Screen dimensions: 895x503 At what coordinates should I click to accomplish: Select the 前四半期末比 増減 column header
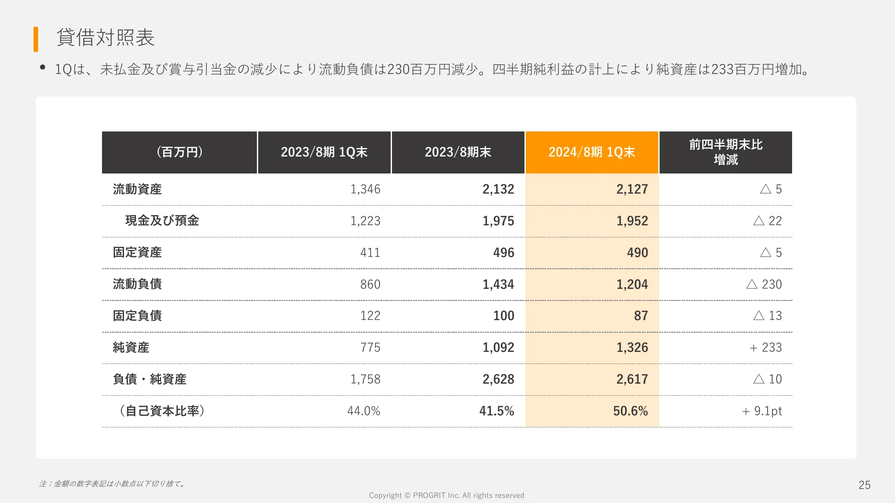click(x=725, y=152)
